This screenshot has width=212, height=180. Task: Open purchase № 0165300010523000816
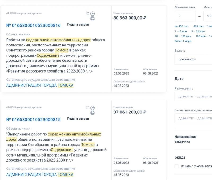(x=33, y=25)
